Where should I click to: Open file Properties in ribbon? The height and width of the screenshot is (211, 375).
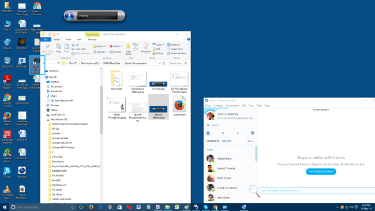146,49
